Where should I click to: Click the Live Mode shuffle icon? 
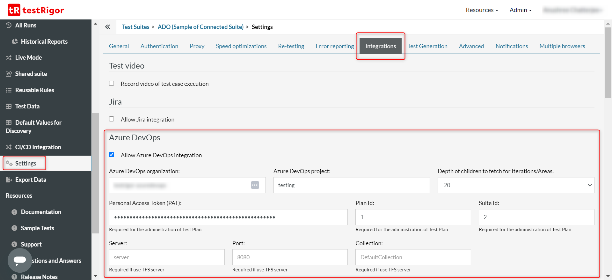9,58
